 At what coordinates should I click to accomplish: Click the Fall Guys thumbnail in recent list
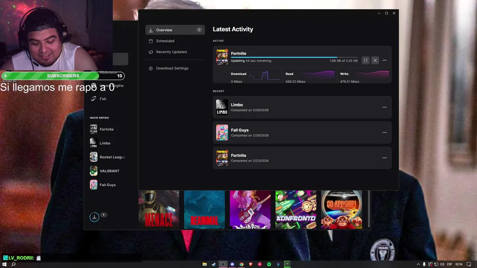point(222,133)
